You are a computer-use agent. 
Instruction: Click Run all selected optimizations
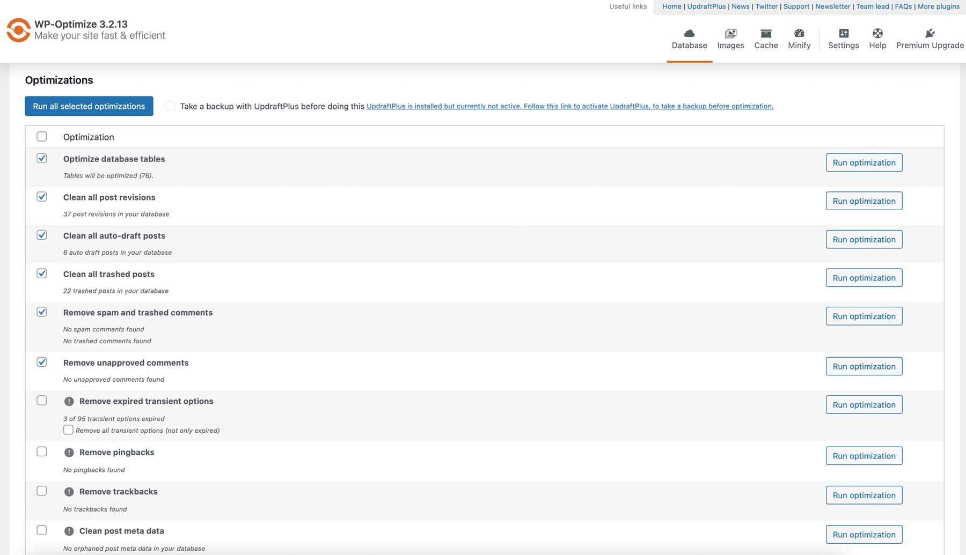pyautogui.click(x=89, y=106)
